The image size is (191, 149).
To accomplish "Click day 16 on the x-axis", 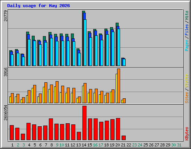I will pos(95,145).
